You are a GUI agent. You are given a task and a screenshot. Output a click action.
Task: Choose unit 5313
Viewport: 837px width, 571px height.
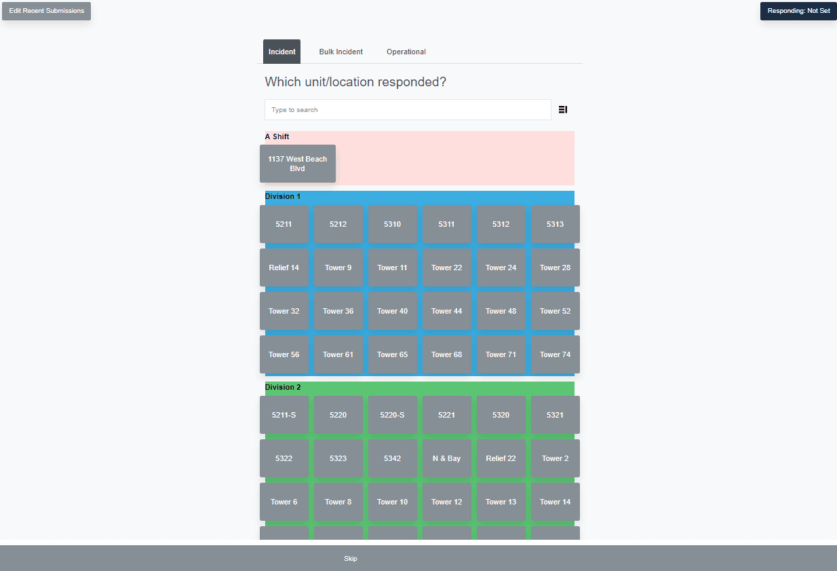[x=555, y=224]
